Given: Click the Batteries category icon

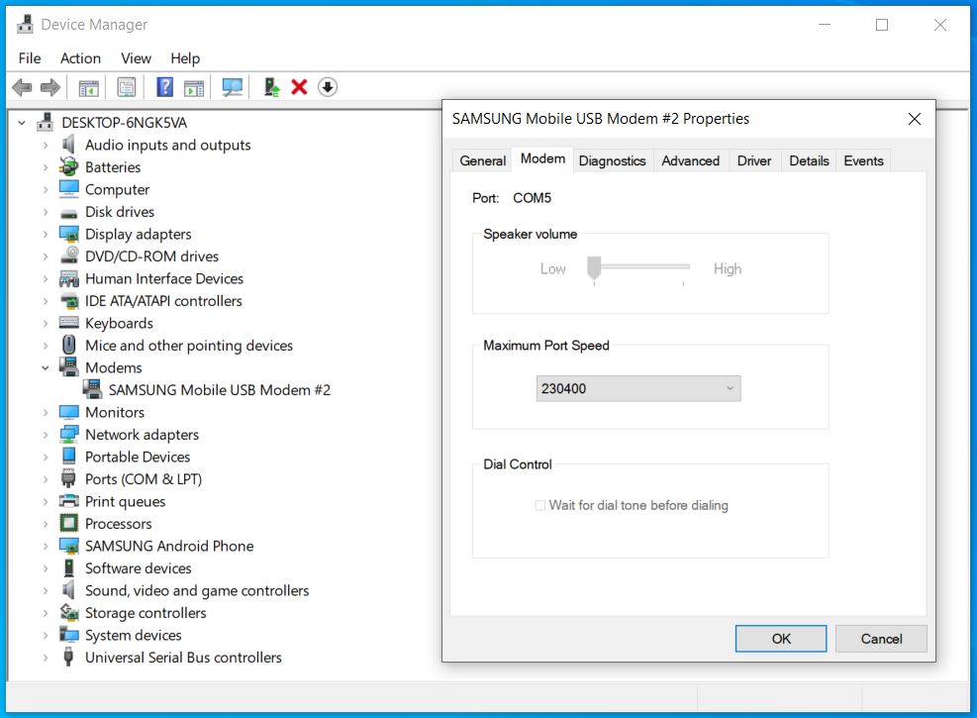Looking at the screenshot, I should [x=68, y=167].
